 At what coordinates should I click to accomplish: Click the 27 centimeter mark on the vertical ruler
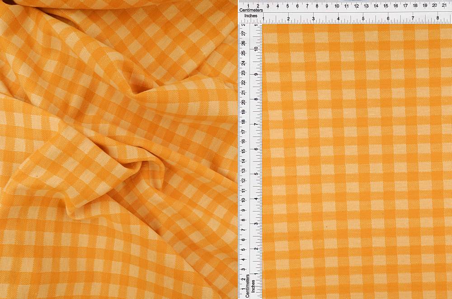click(244, 34)
